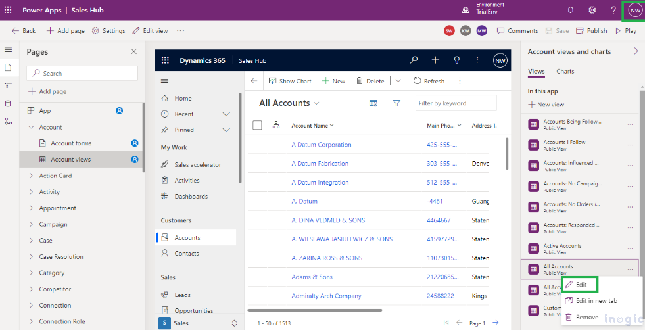Select Account forms in Pages tree
Image resolution: width=645 pixels, height=330 pixels.
pos(82,143)
